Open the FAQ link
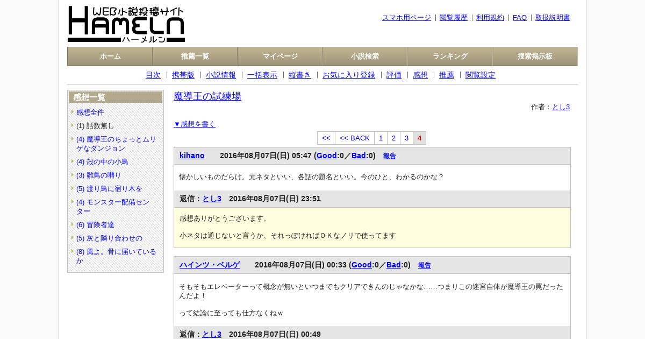 tap(520, 18)
